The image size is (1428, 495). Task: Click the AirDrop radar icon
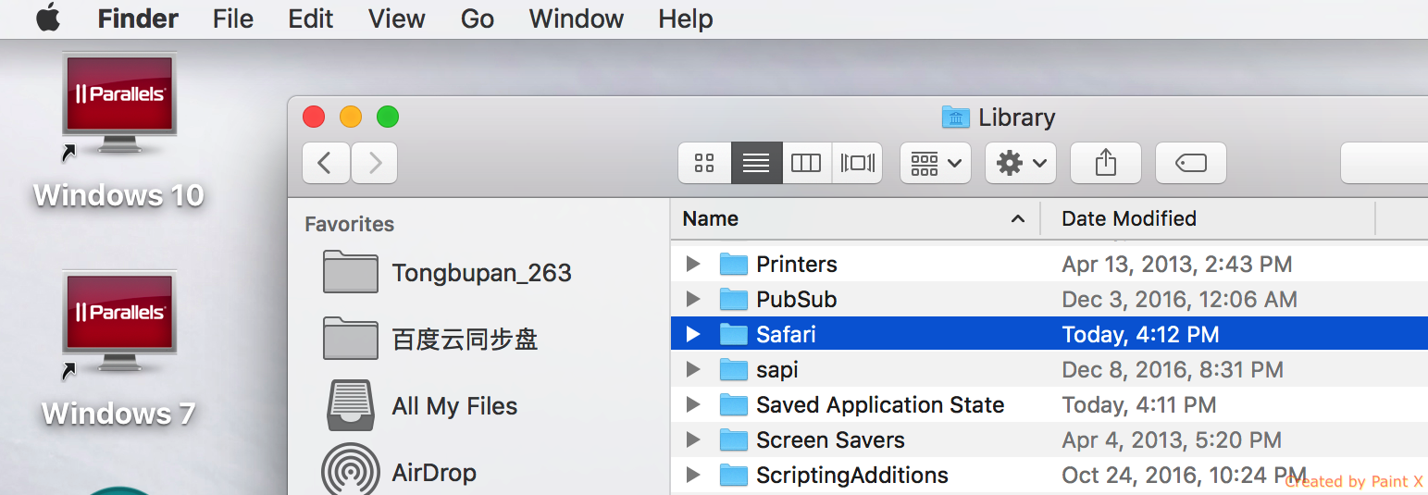[351, 471]
